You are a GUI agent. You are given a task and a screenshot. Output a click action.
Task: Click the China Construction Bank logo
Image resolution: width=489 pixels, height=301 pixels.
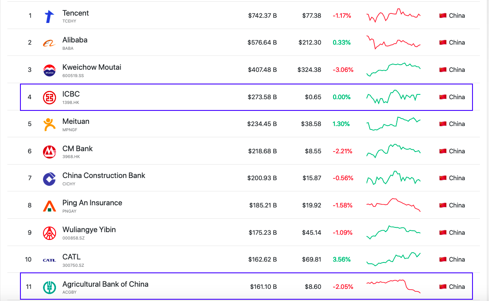click(x=50, y=178)
